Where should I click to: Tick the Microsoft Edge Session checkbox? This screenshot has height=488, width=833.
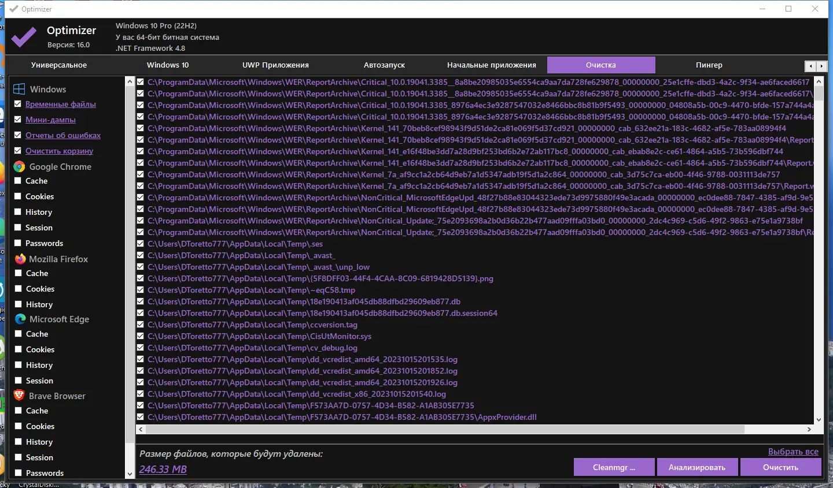coord(19,381)
